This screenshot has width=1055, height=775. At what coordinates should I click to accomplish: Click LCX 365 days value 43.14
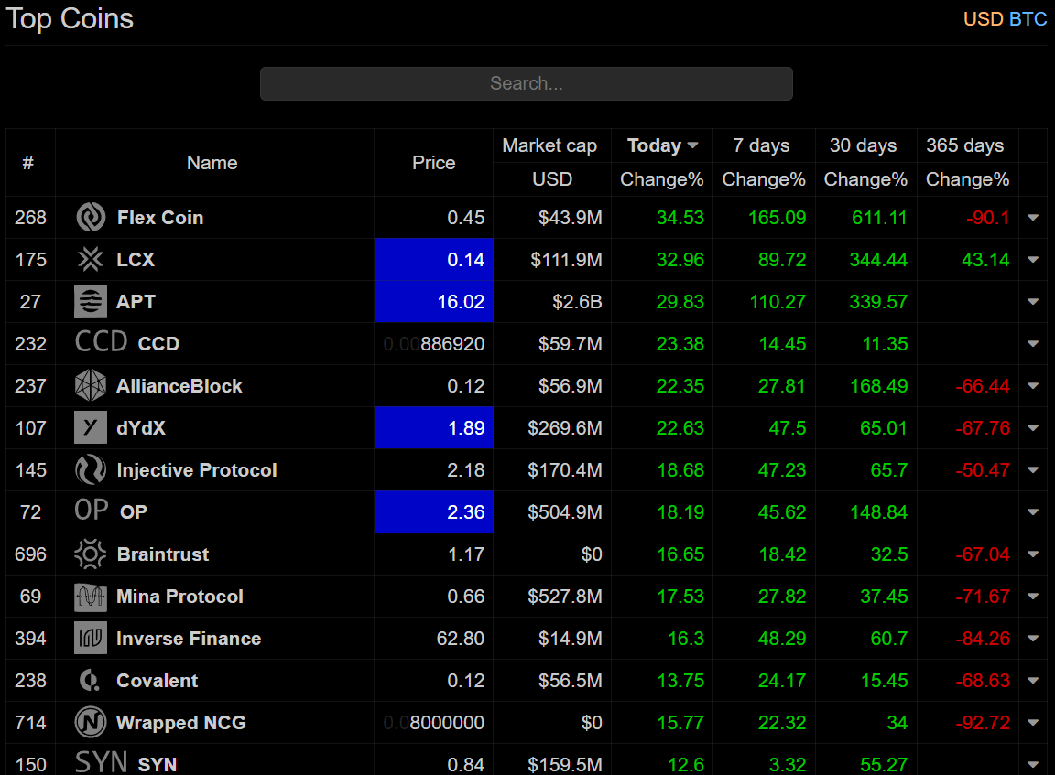click(x=985, y=260)
